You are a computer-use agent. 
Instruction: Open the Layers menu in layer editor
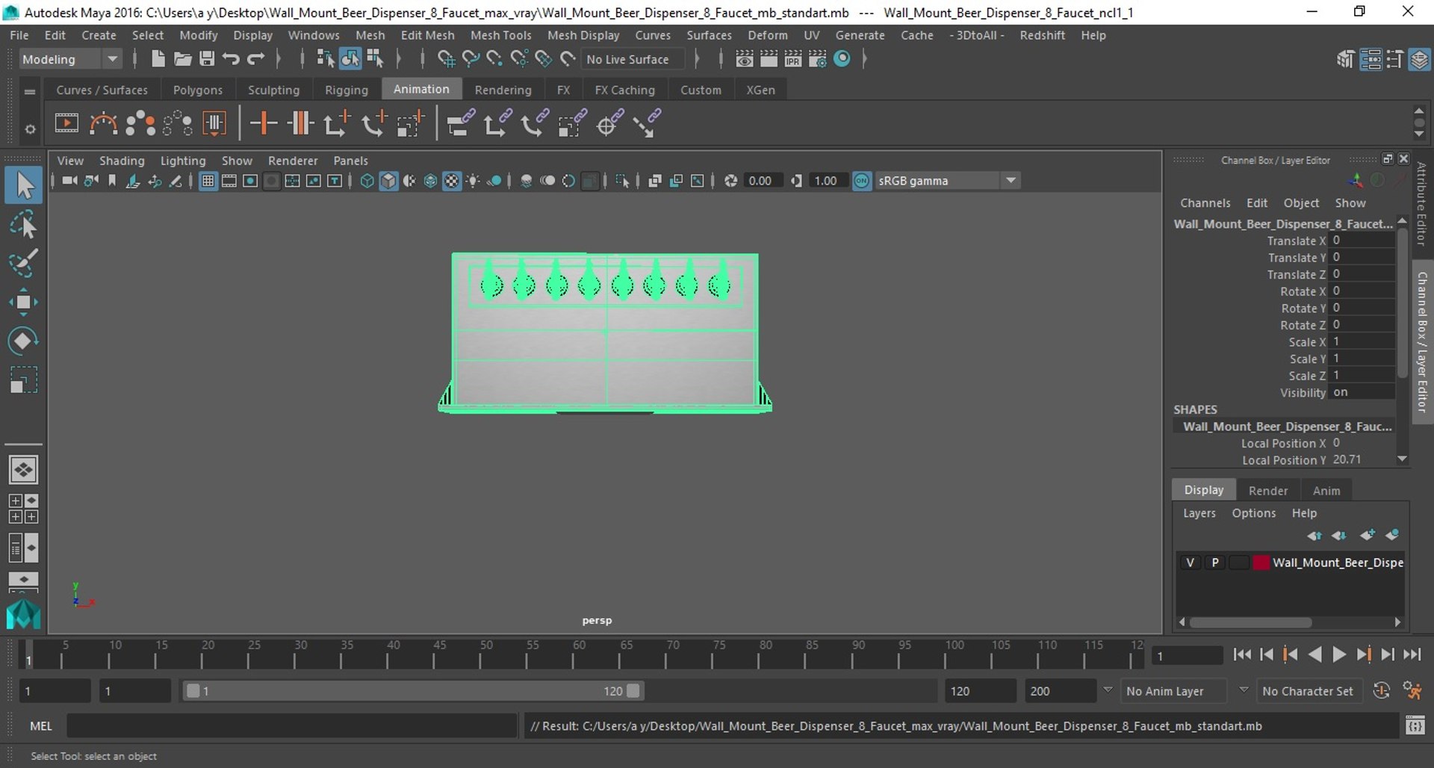coord(1199,513)
